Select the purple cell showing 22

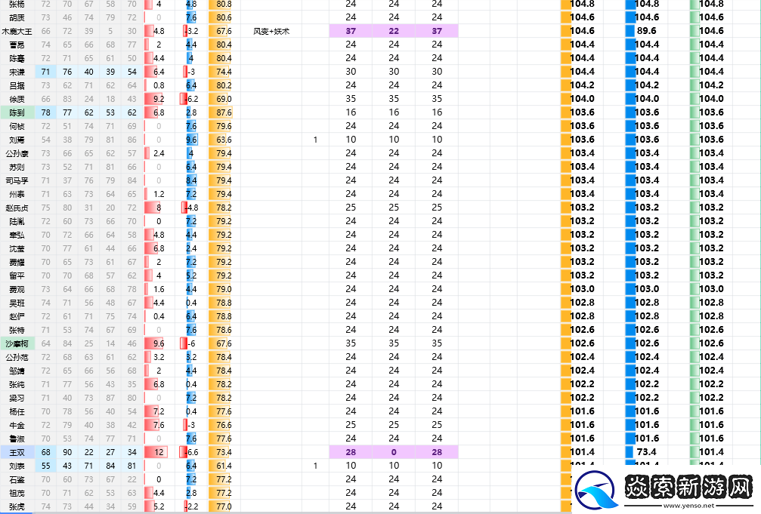(394, 31)
